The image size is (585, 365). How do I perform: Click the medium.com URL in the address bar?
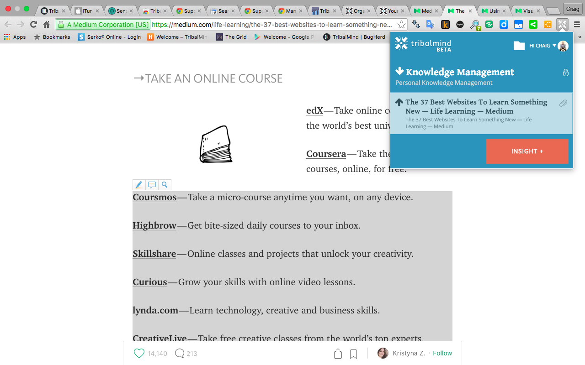pos(272,25)
